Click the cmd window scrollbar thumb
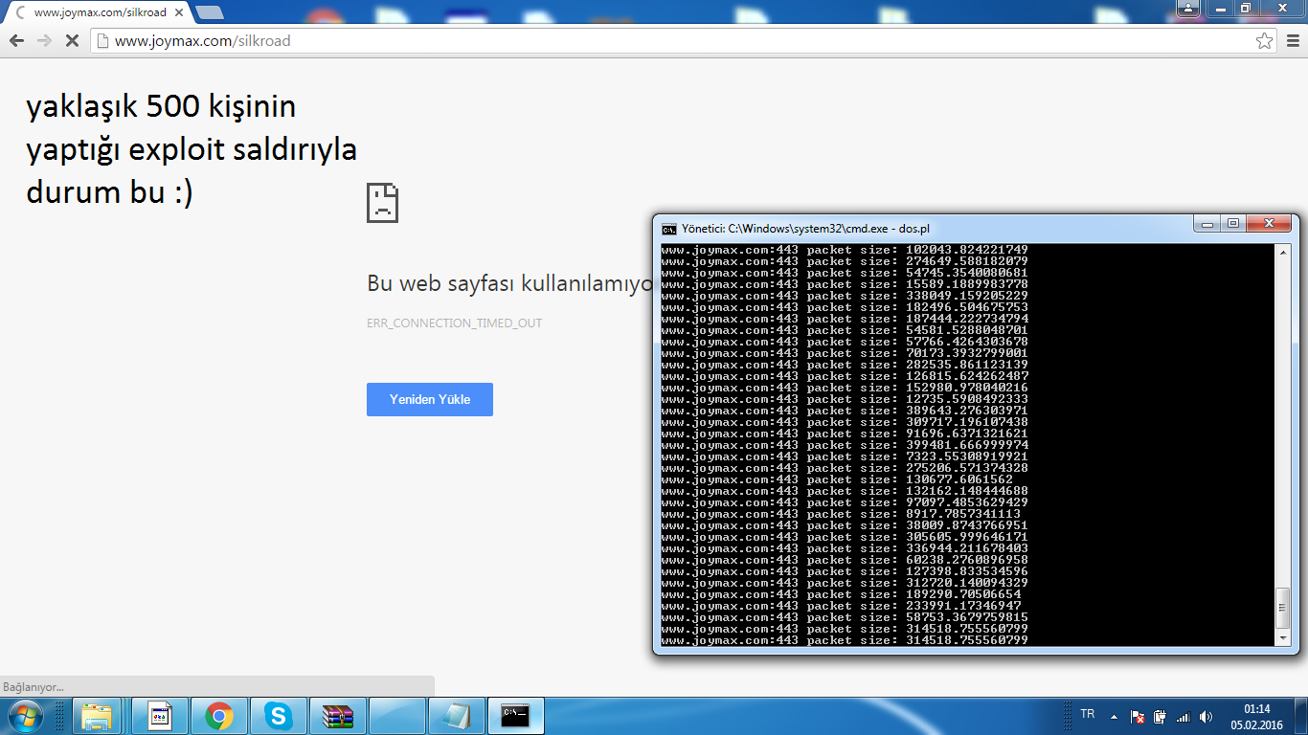Screen dimensions: 1308x735 tap(1283, 607)
